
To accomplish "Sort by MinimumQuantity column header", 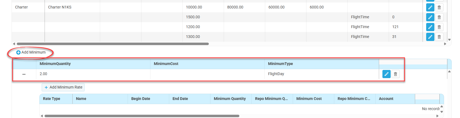I will pos(55,64).
